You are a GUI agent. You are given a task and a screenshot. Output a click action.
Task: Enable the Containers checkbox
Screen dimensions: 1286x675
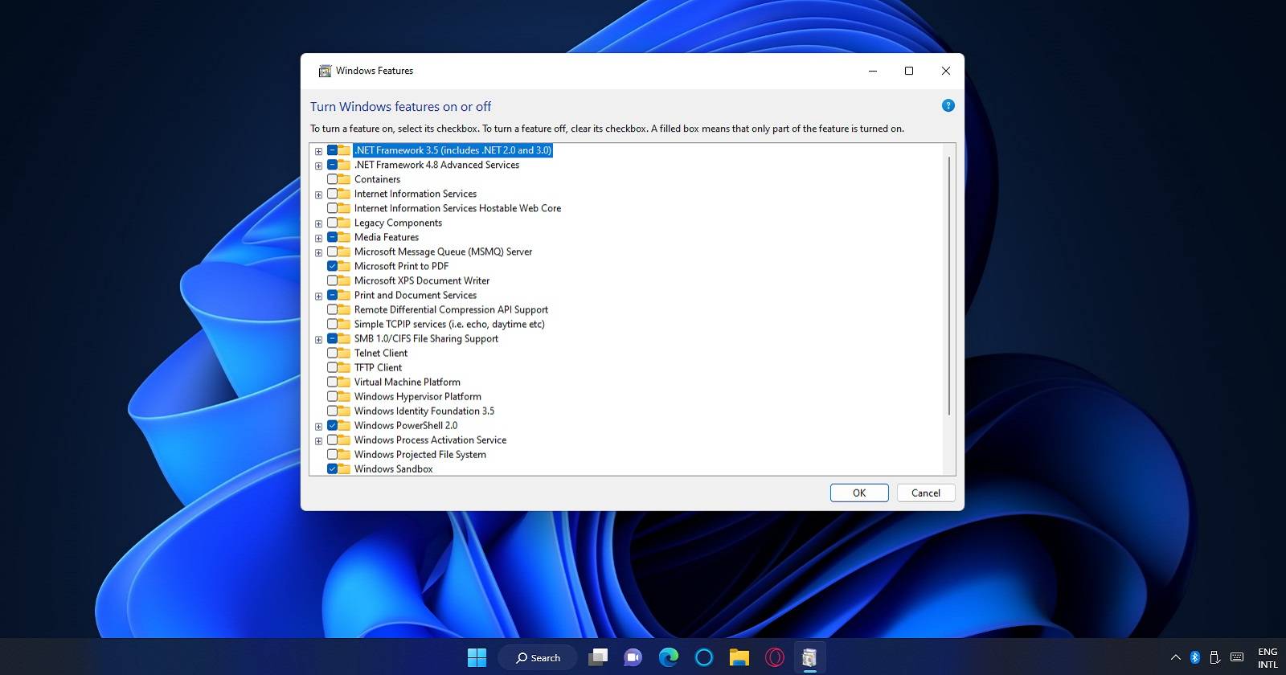coord(332,179)
